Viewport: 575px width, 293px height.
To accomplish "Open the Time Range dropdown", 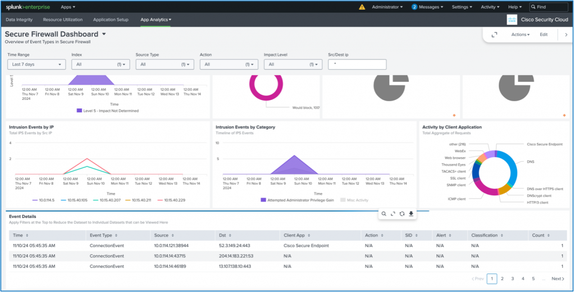I will tap(36, 65).
